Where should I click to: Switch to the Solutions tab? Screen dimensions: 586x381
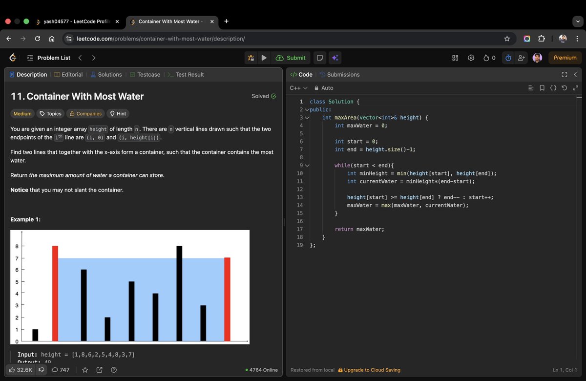point(106,75)
